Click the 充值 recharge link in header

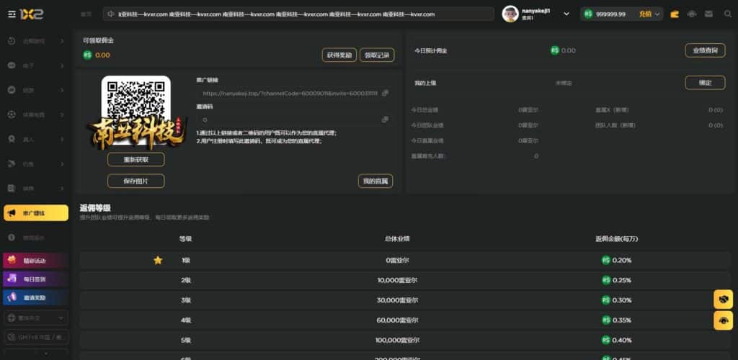(x=645, y=14)
